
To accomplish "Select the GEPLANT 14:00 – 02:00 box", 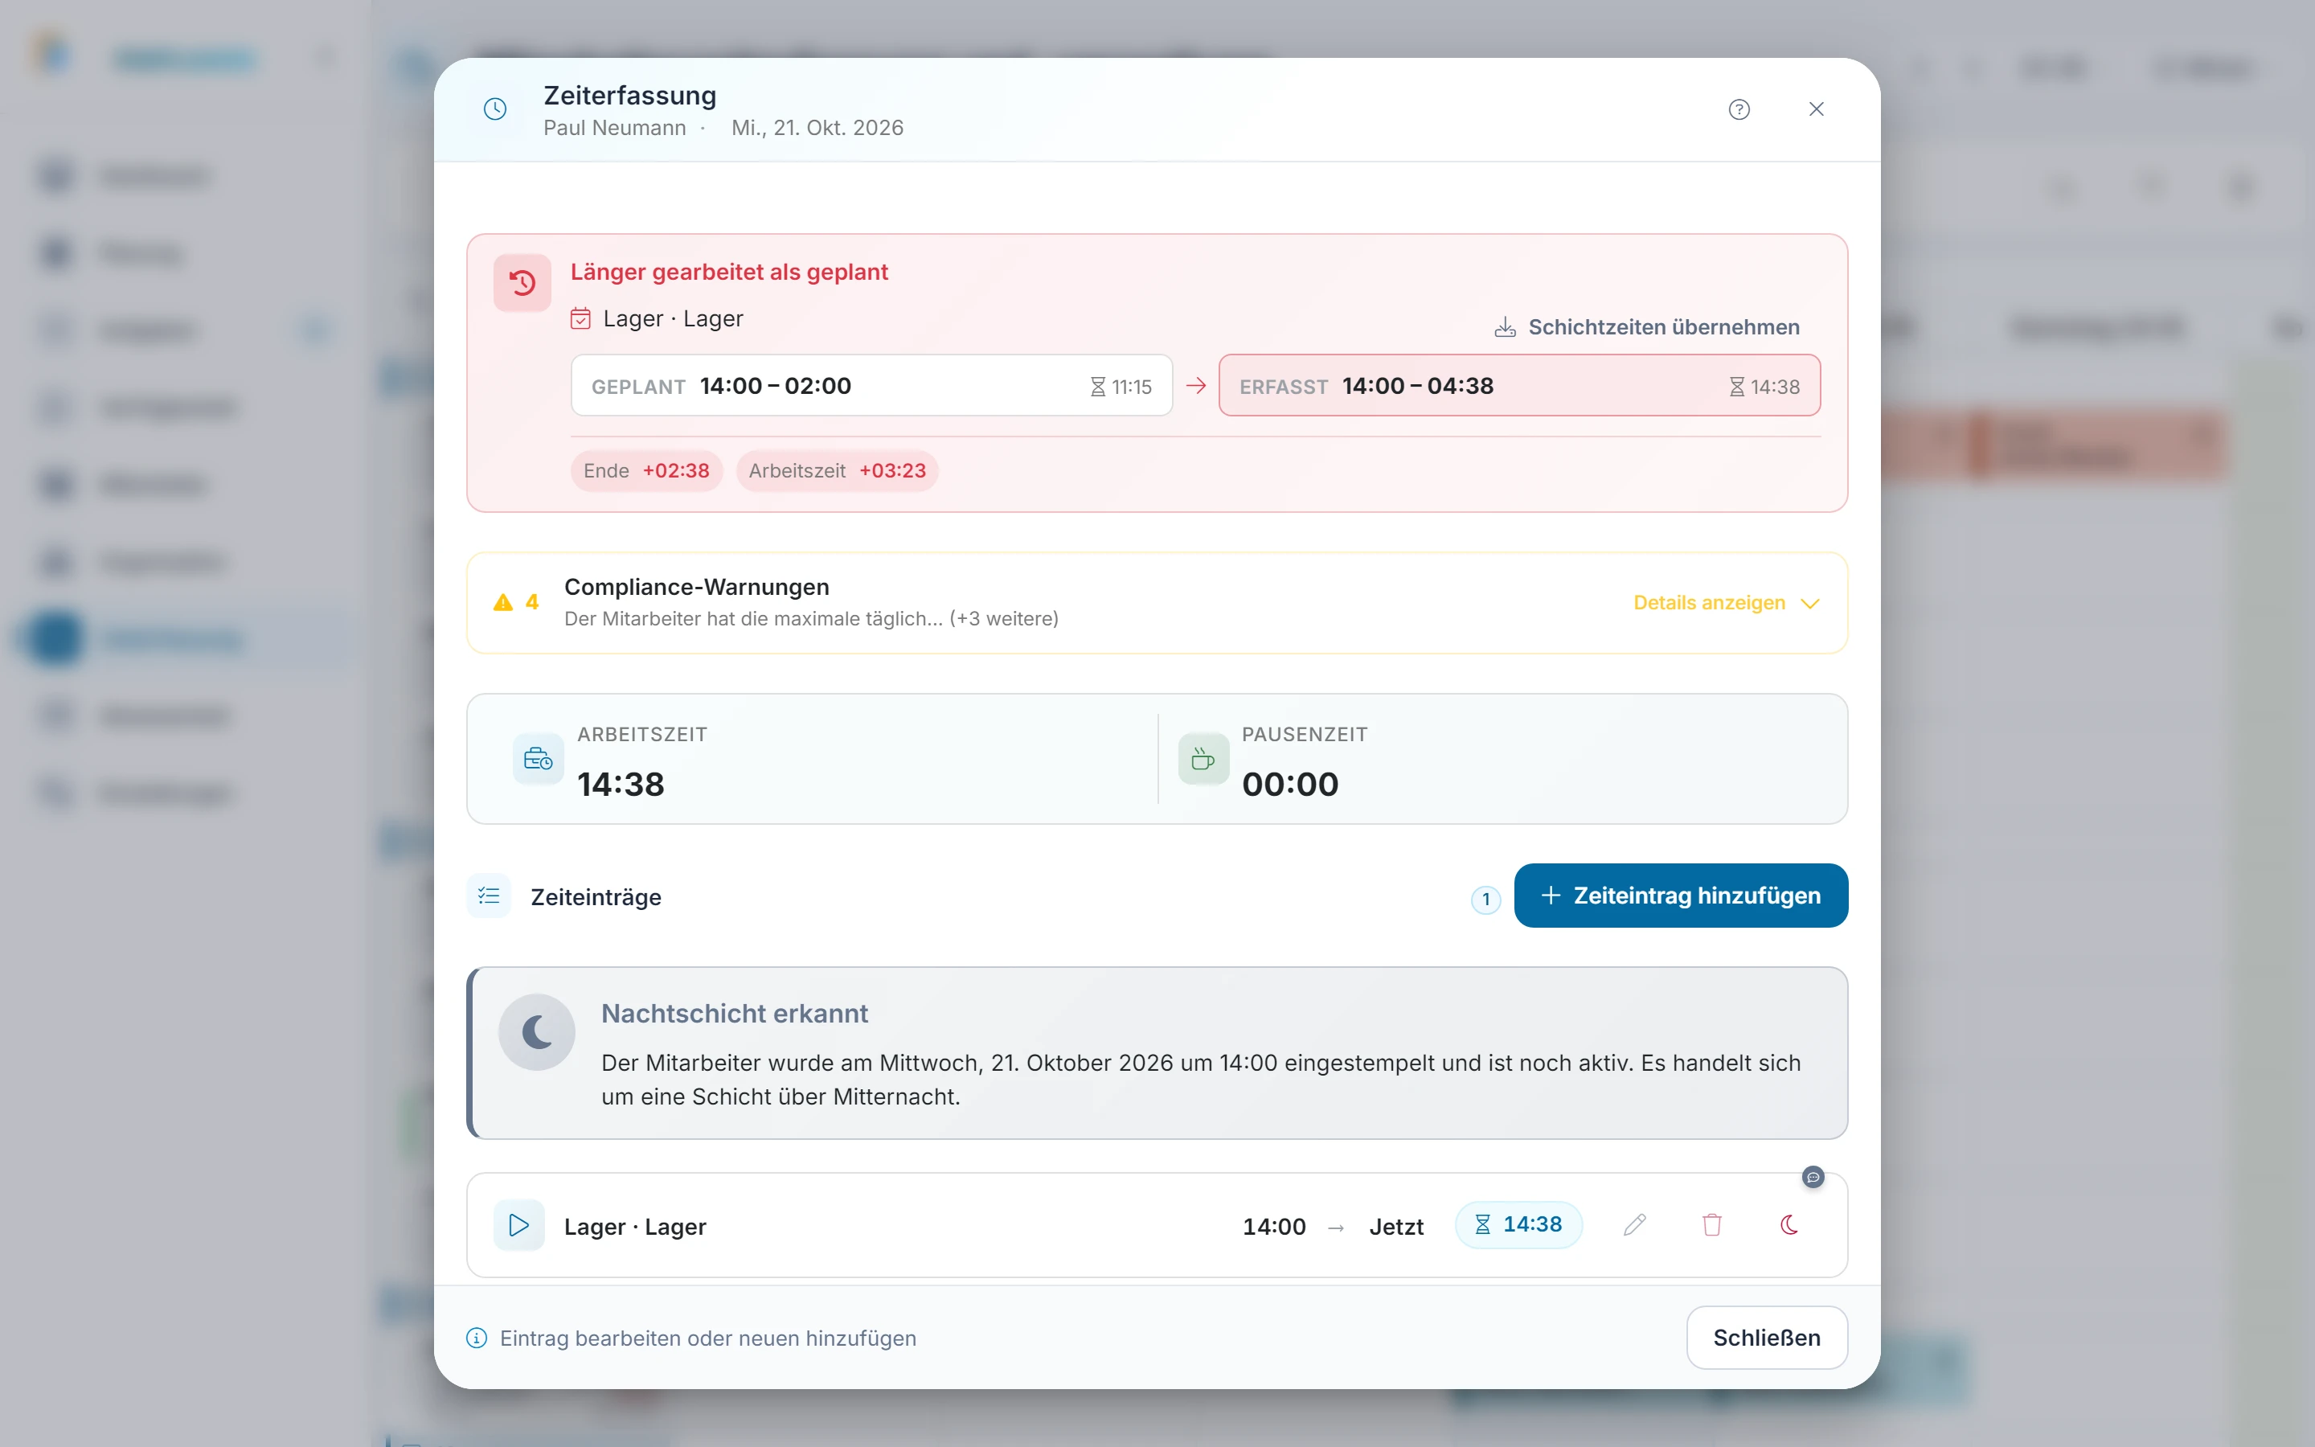I will [x=871, y=386].
